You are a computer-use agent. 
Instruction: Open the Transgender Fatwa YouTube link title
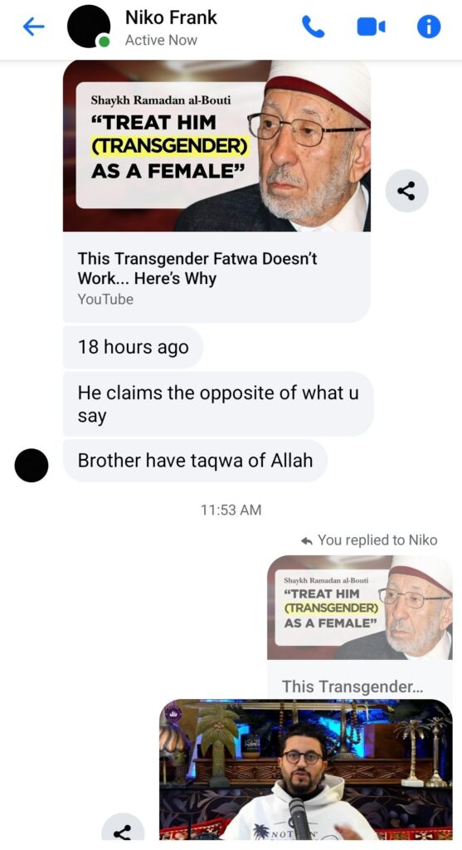197,268
